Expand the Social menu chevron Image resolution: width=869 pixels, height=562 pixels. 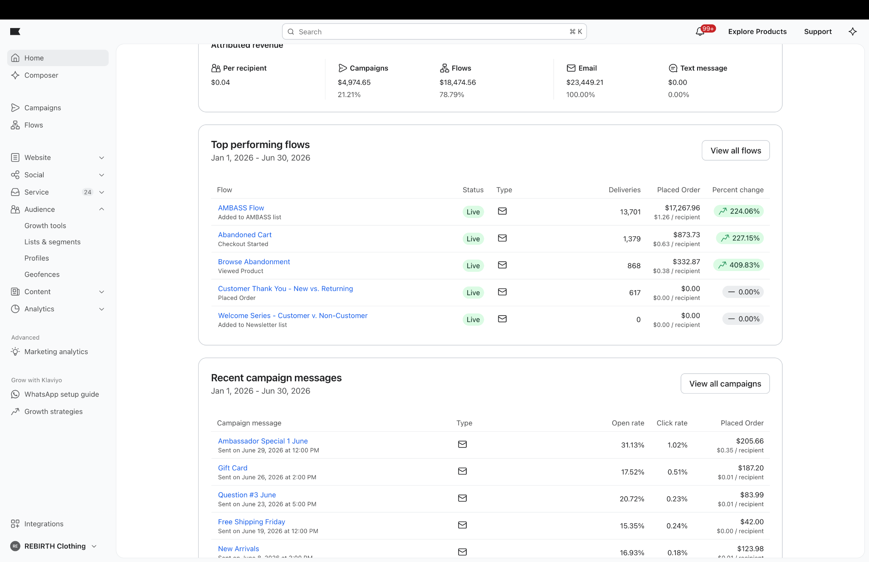tap(102, 175)
